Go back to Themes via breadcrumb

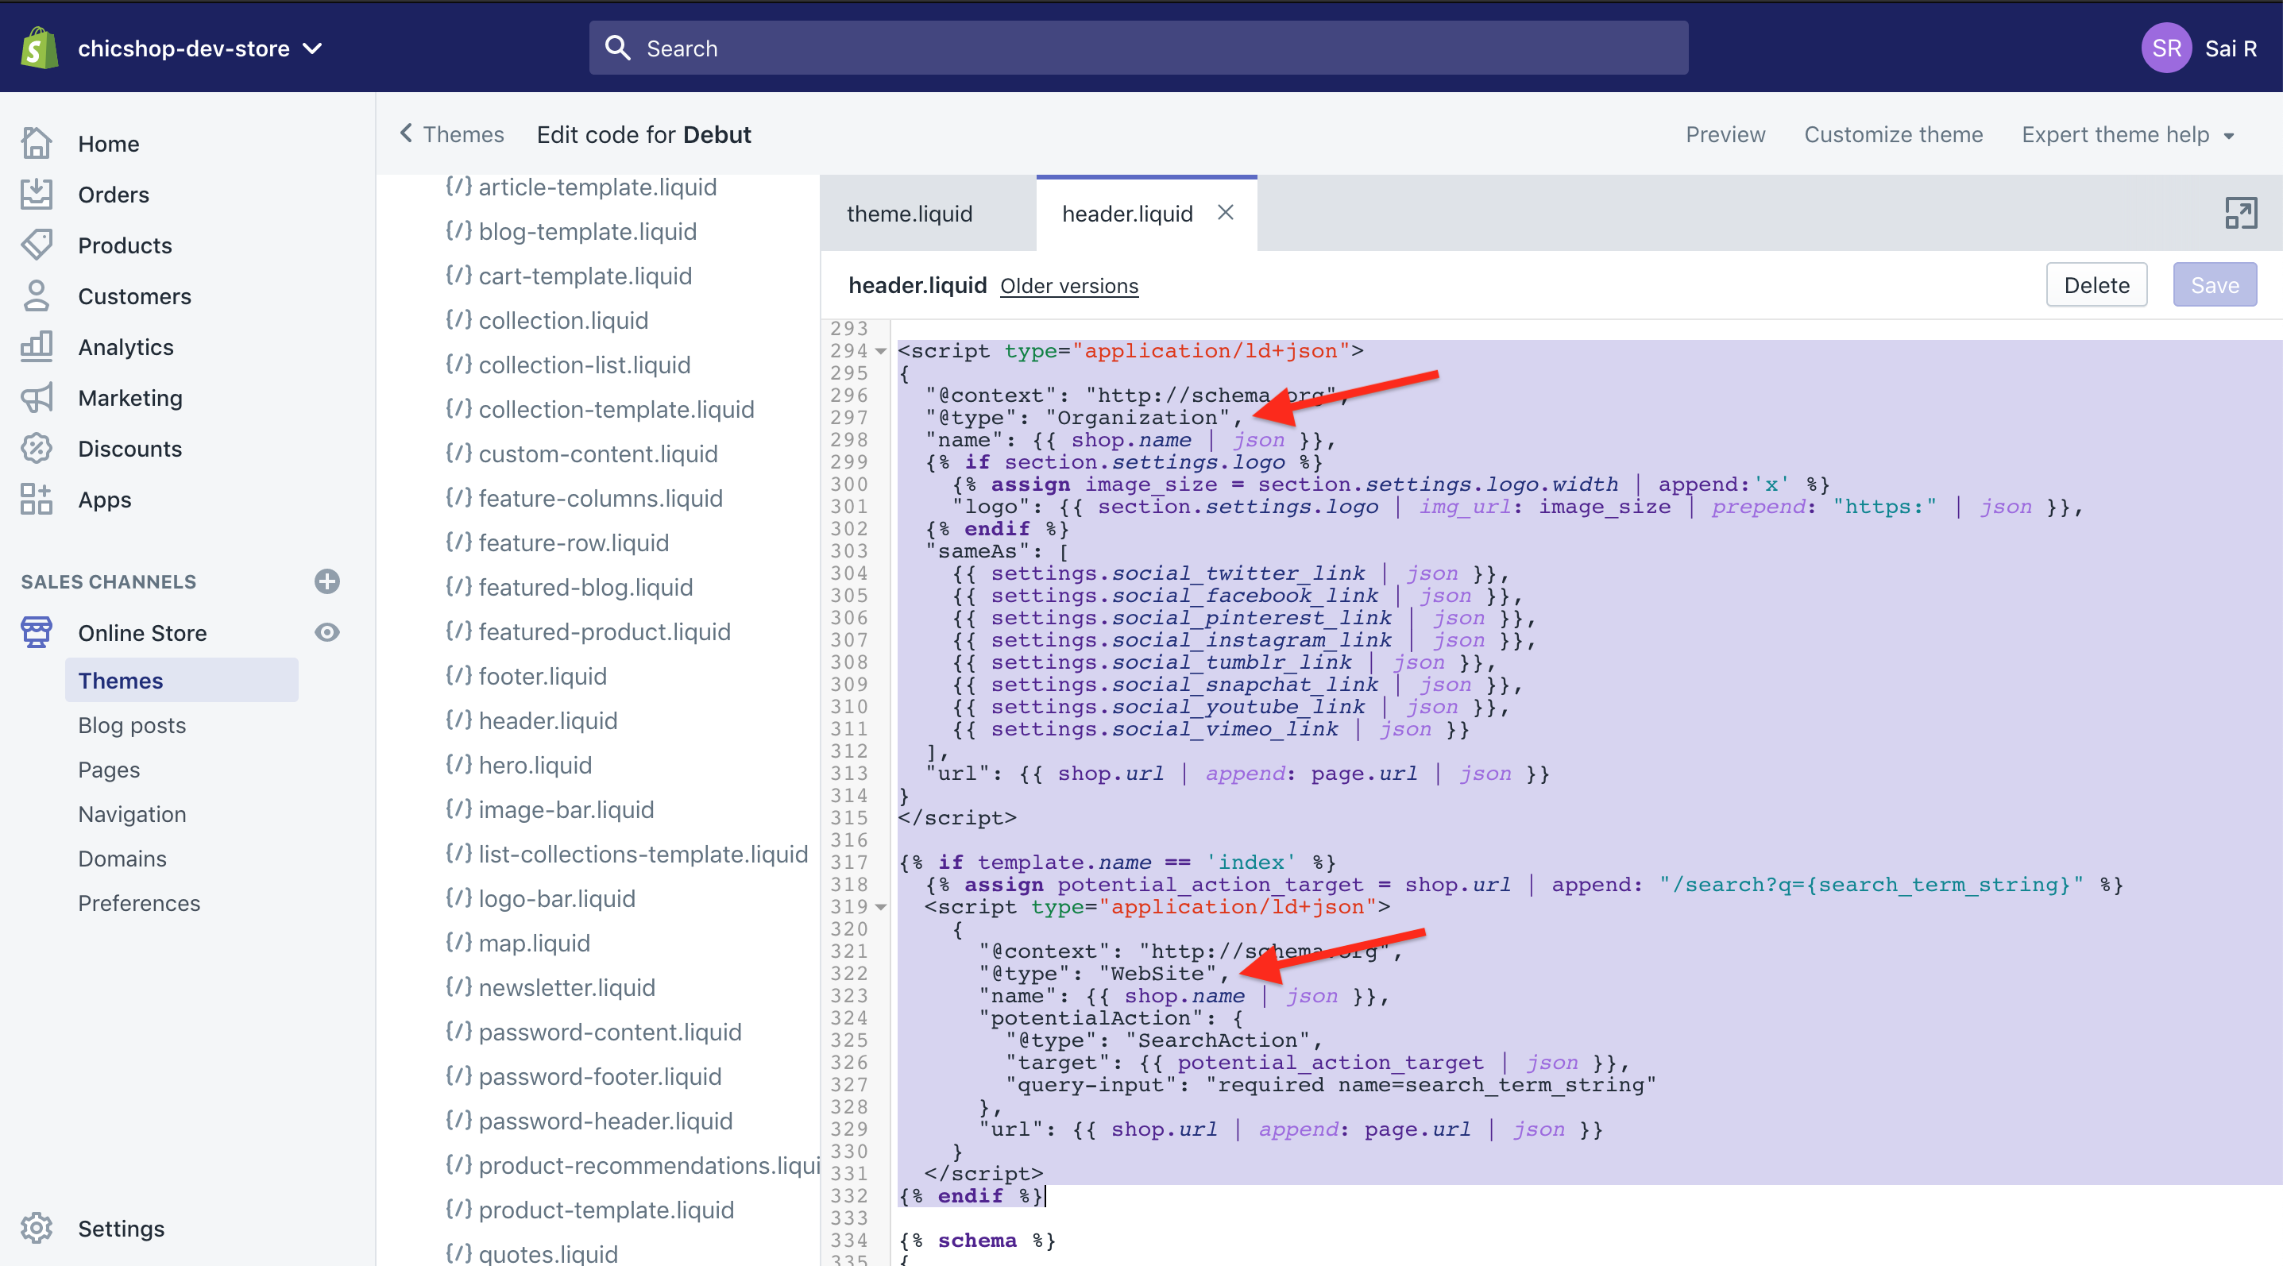coord(452,135)
